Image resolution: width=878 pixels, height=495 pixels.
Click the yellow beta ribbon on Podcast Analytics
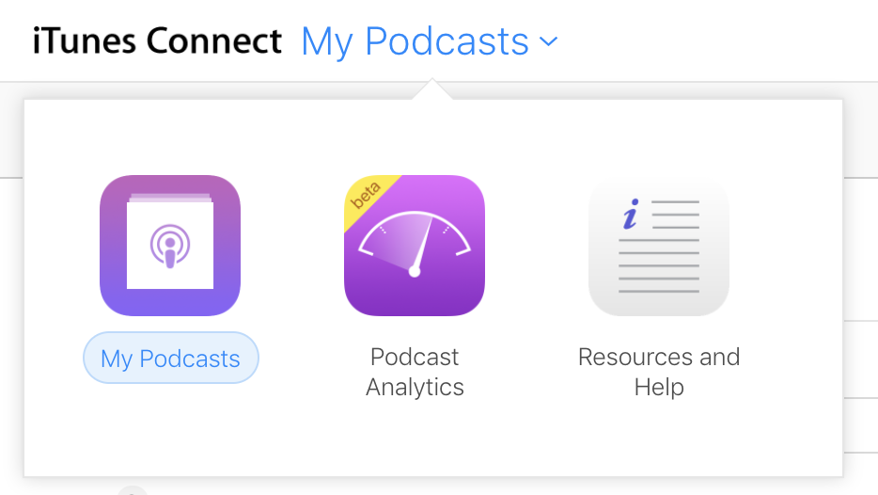[368, 194]
